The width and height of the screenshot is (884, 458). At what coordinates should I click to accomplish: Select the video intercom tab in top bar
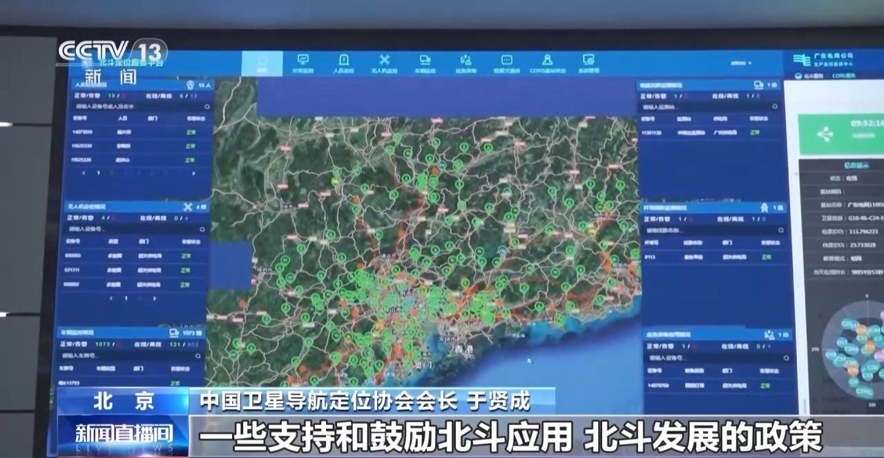coord(506,63)
